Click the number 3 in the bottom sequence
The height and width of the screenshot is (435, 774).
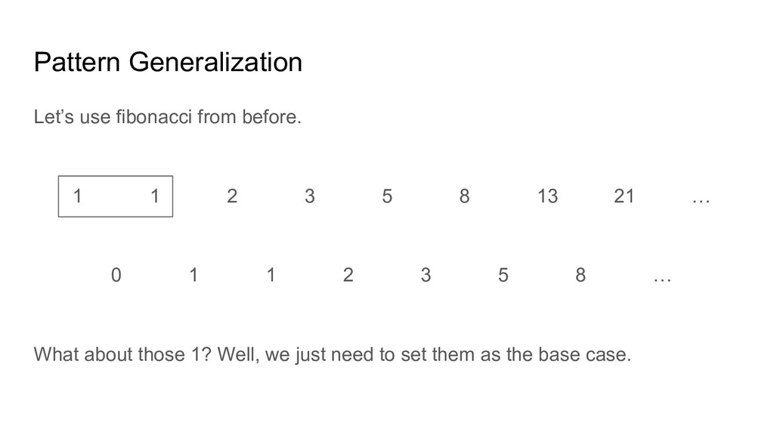[426, 275]
